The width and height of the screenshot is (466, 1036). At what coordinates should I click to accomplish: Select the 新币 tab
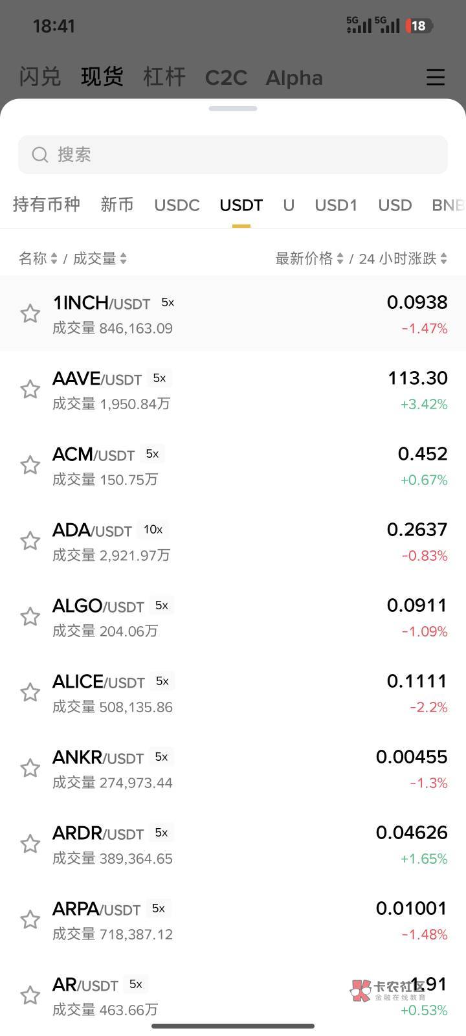point(116,205)
